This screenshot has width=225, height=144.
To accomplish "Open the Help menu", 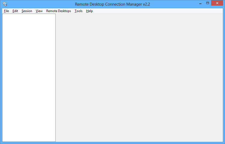I will (x=89, y=11).
